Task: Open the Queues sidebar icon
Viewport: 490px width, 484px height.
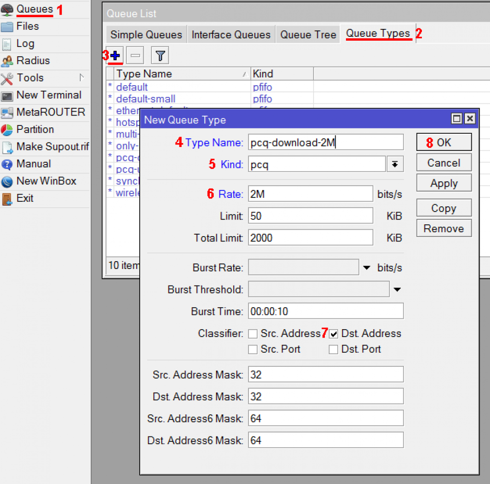Action: click(x=7, y=9)
